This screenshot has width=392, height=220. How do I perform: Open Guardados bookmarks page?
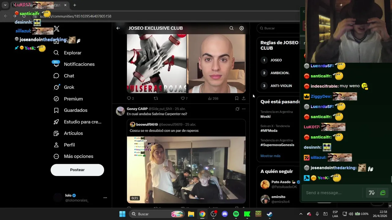(x=70, y=110)
